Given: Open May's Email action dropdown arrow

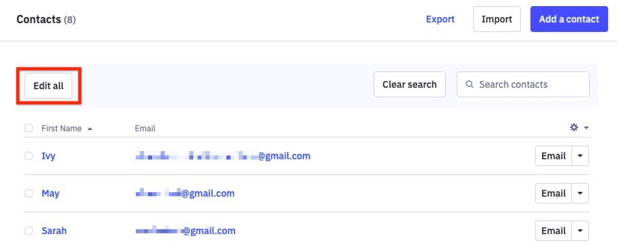Looking at the screenshot, I should pyautogui.click(x=580, y=193).
